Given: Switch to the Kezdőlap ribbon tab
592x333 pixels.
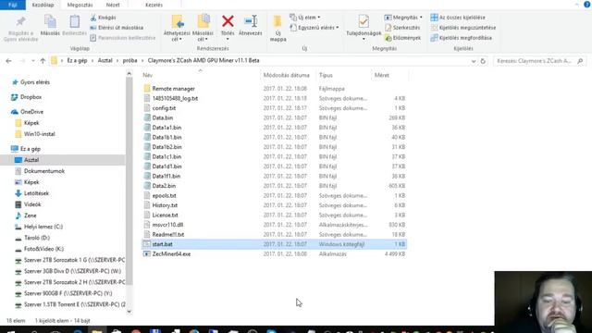Looking at the screenshot, I should click(43, 5).
